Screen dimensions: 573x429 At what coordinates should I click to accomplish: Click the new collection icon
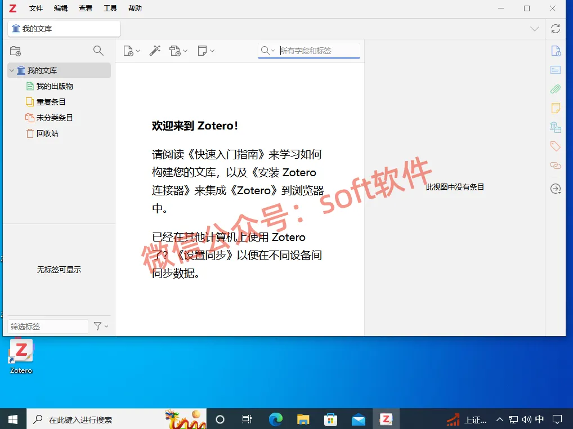click(15, 51)
